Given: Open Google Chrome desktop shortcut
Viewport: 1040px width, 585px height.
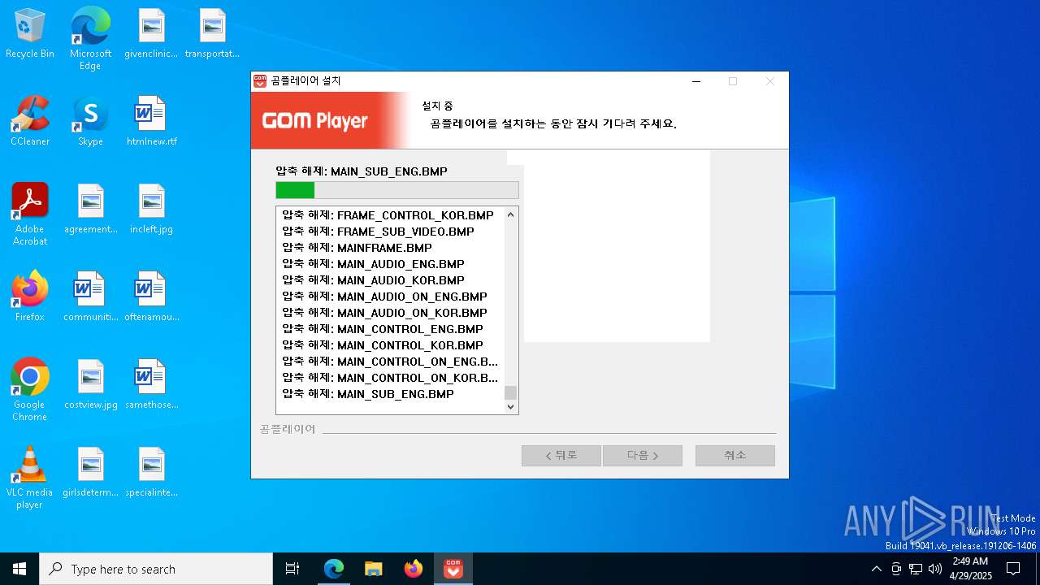Looking at the screenshot, I should 30,390.
